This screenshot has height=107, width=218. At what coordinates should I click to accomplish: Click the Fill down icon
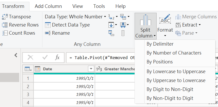[111, 25]
